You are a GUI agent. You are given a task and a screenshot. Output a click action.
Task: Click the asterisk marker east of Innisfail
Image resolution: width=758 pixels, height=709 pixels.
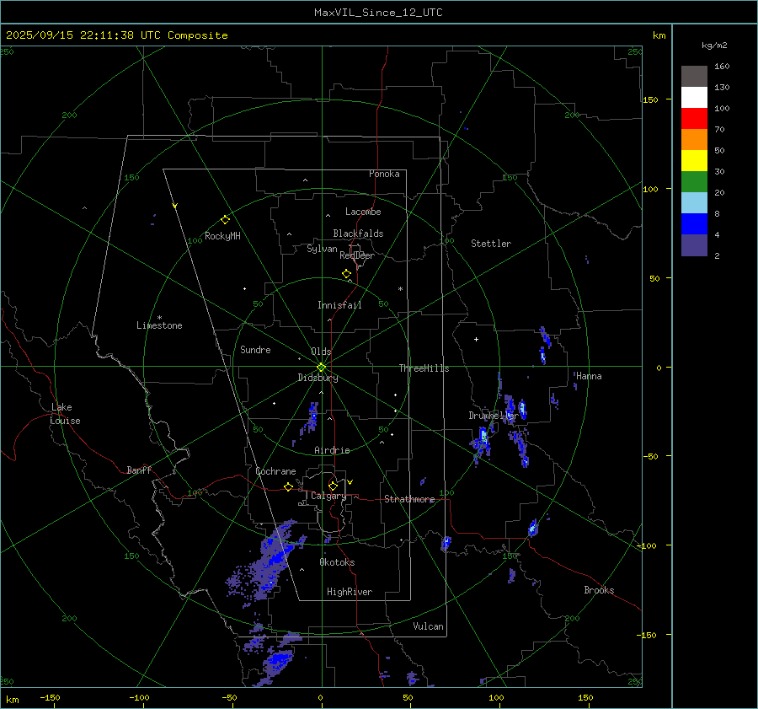400,289
